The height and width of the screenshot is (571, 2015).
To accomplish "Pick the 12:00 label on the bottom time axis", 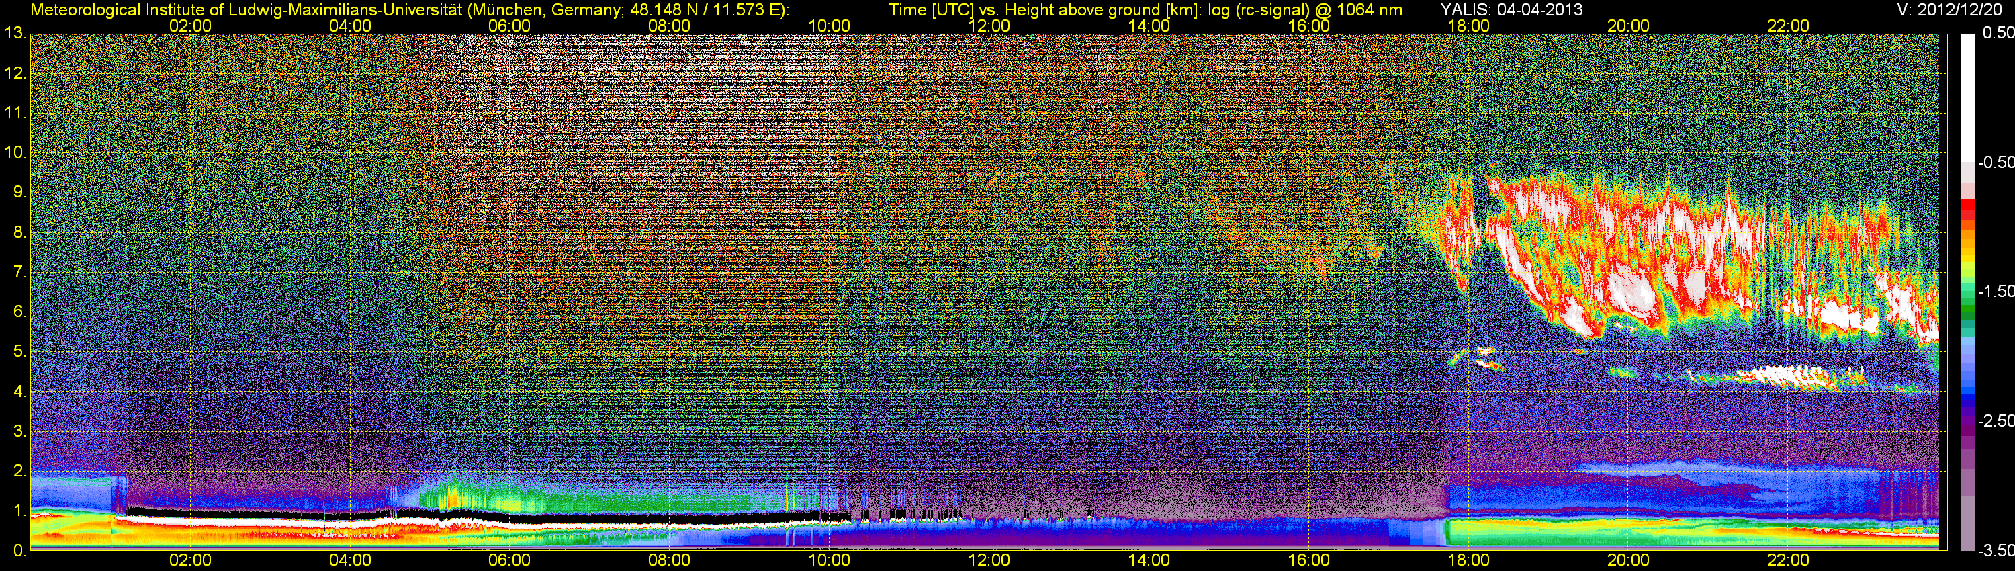I will coord(989,560).
